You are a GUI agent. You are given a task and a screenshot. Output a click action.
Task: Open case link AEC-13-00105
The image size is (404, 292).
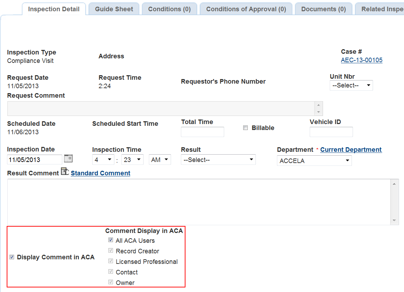[361, 60]
